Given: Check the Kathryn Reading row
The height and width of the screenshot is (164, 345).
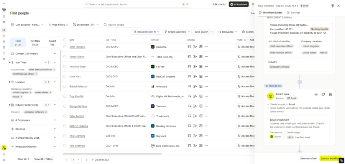Looking at the screenshot, I should point(65,126).
